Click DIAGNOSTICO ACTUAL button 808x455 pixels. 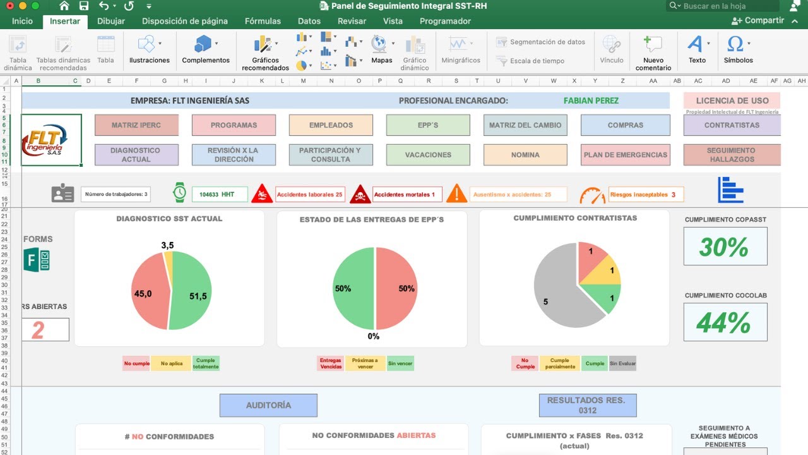click(x=136, y=155)
